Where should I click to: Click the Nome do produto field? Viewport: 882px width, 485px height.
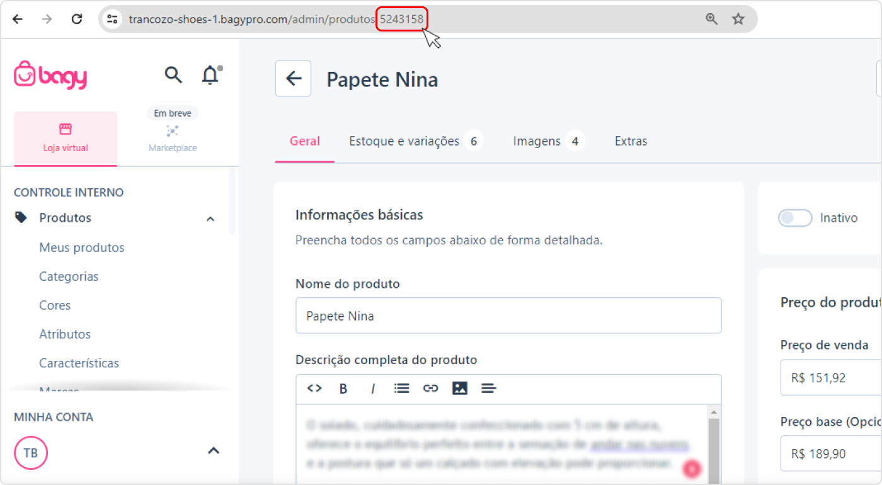[508, 316]
